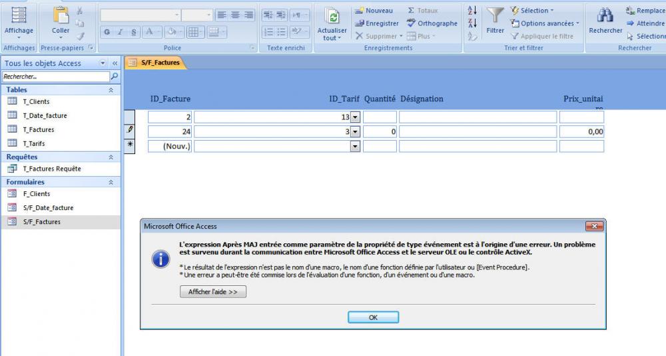Click the numbered list icon
The width and height of the screenshot is (666, 356).
point(268,32)
